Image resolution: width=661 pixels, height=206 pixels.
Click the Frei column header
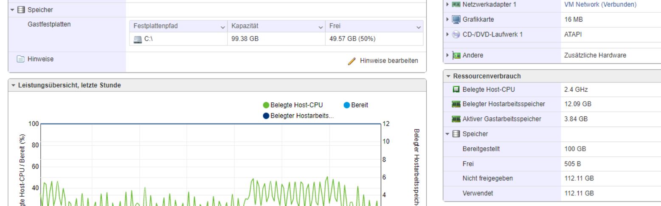pos(335,26)
